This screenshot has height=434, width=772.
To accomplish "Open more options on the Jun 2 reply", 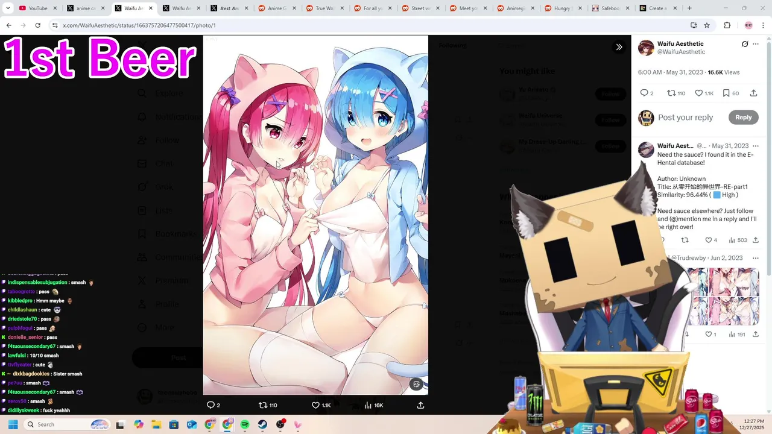I will [x=756, y=258].
